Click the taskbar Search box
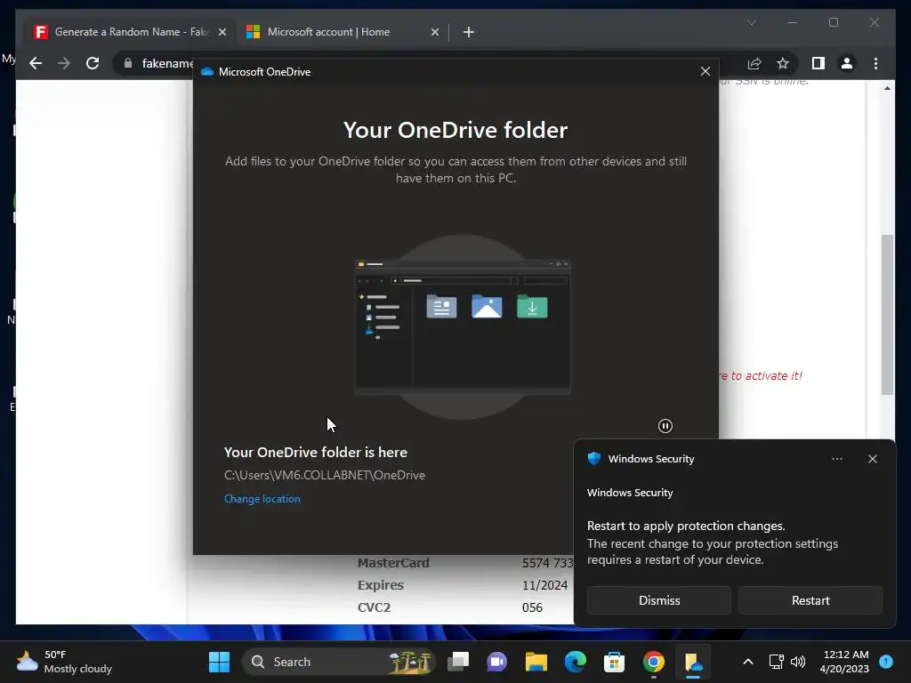 (x=338, y=662)
